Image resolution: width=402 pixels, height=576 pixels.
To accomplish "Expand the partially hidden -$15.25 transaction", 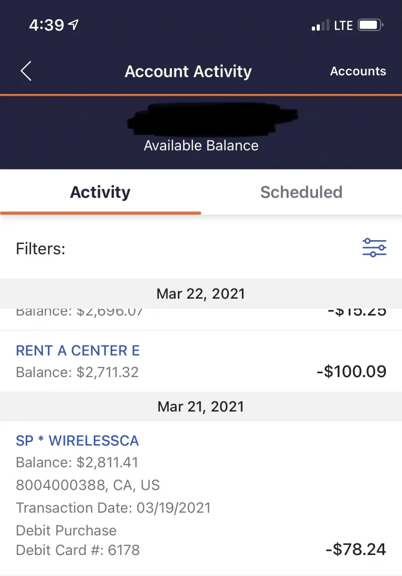I will tap(201, 319).
